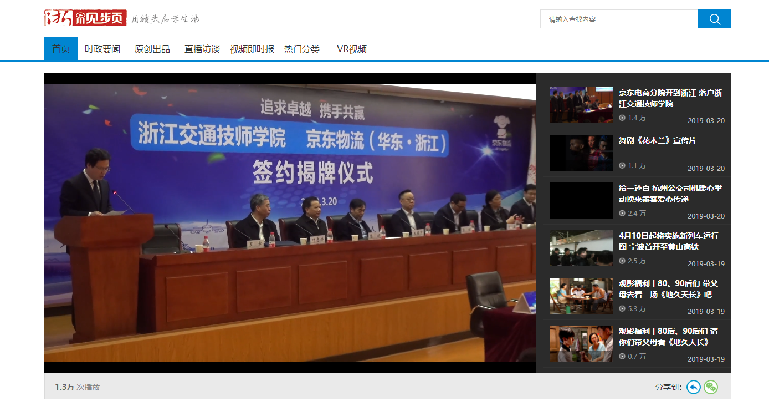Open 80后、90后们 请你们带父母看 link
769x411 pixels.
[668, 337]
